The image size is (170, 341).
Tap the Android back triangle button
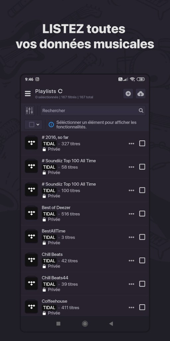[111, 324]
